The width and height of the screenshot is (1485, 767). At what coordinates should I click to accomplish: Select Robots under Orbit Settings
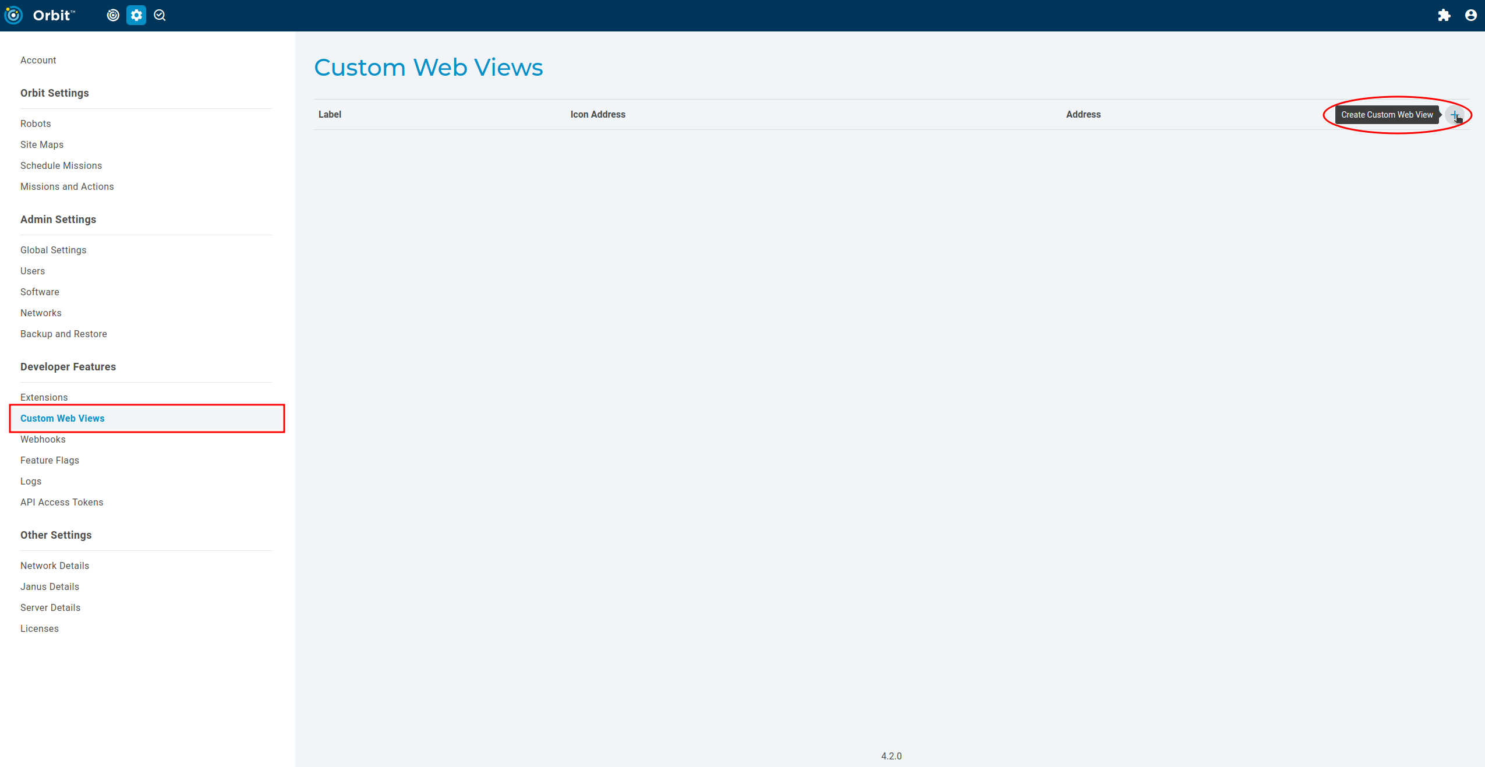coord(35,123)
